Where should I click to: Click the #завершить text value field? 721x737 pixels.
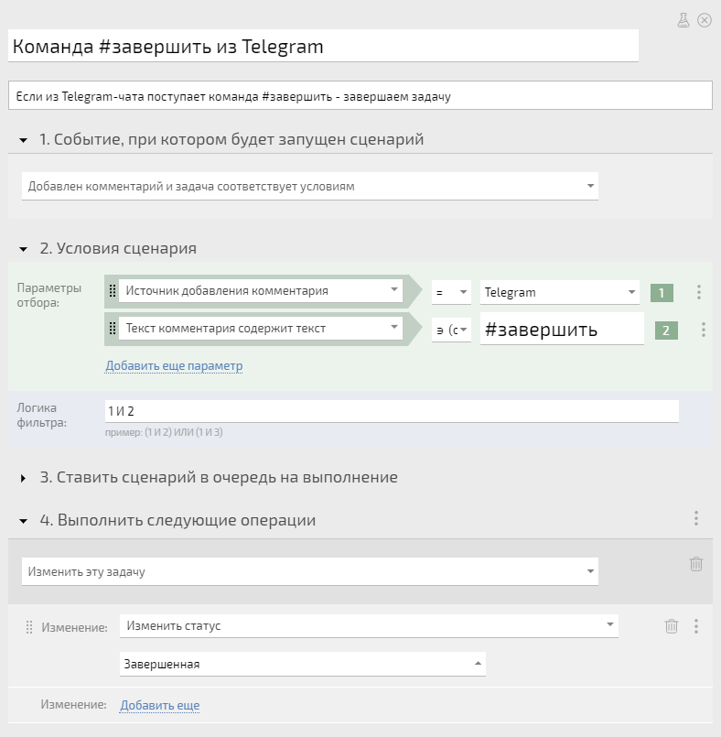[562, 330]
